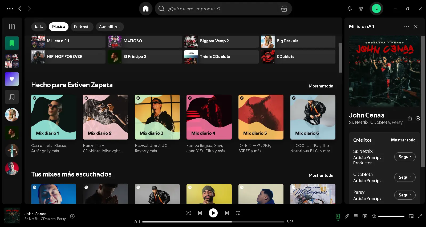The width and height of the screenshot is (426, 227).
Task: Open Mix diario 5 cover
Action: coord(261,117)
